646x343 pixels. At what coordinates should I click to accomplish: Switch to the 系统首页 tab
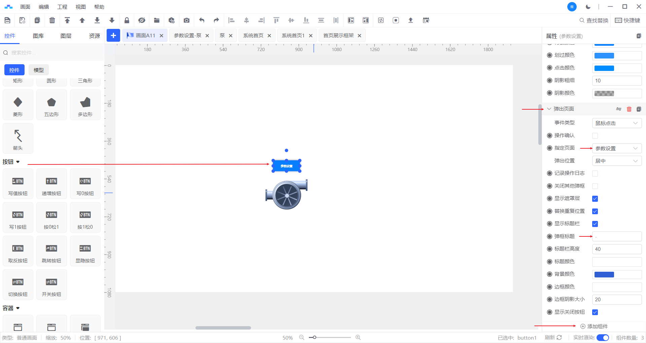click(253, 36)
